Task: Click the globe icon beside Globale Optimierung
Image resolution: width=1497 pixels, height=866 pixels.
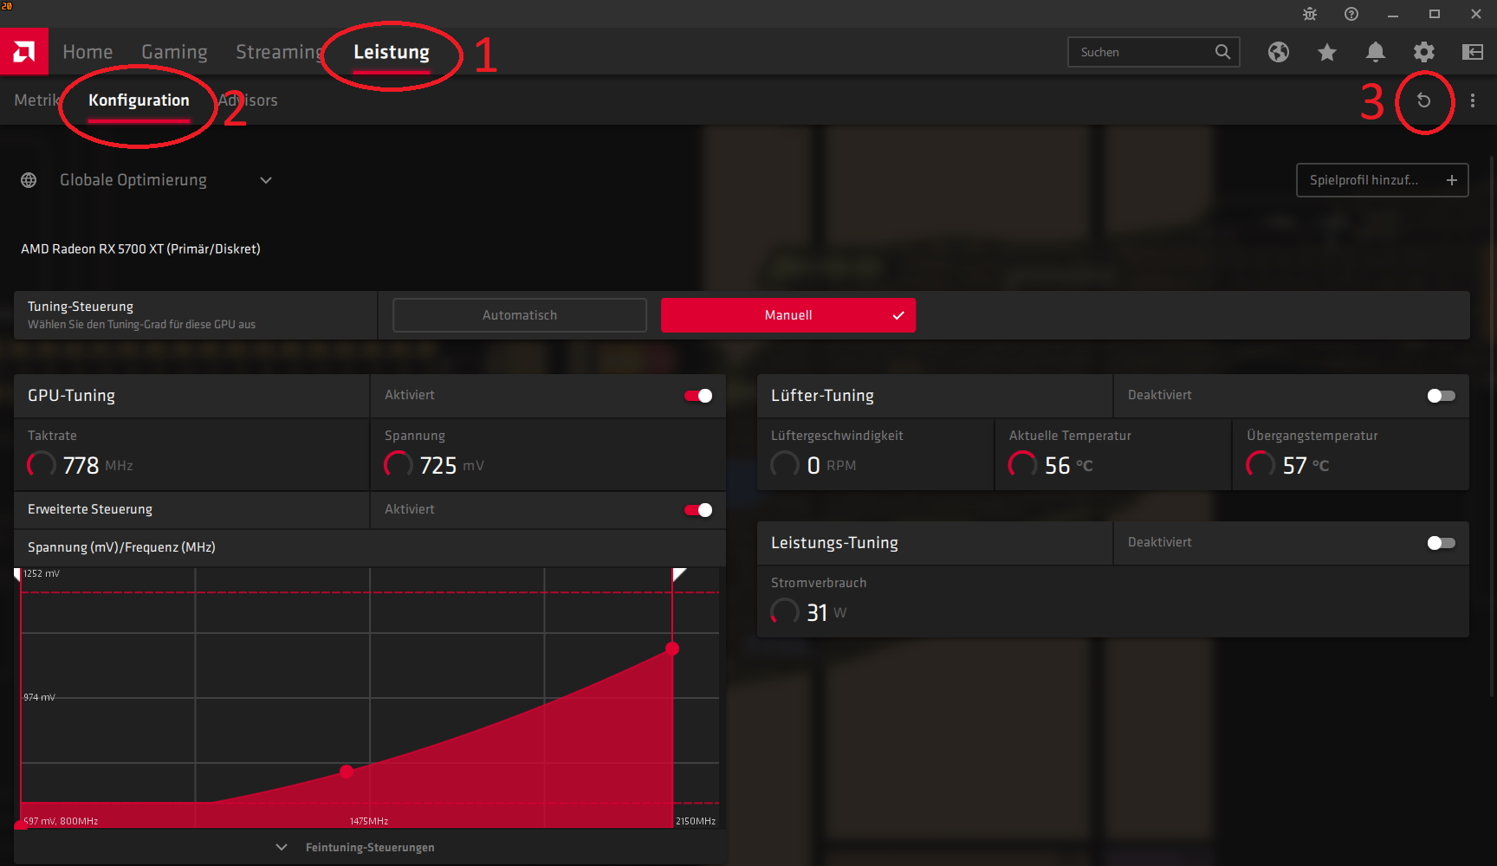Action: point(29,180)
